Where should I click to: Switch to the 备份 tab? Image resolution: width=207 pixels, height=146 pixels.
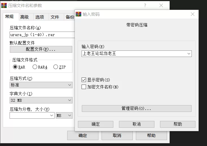point(70,17)
